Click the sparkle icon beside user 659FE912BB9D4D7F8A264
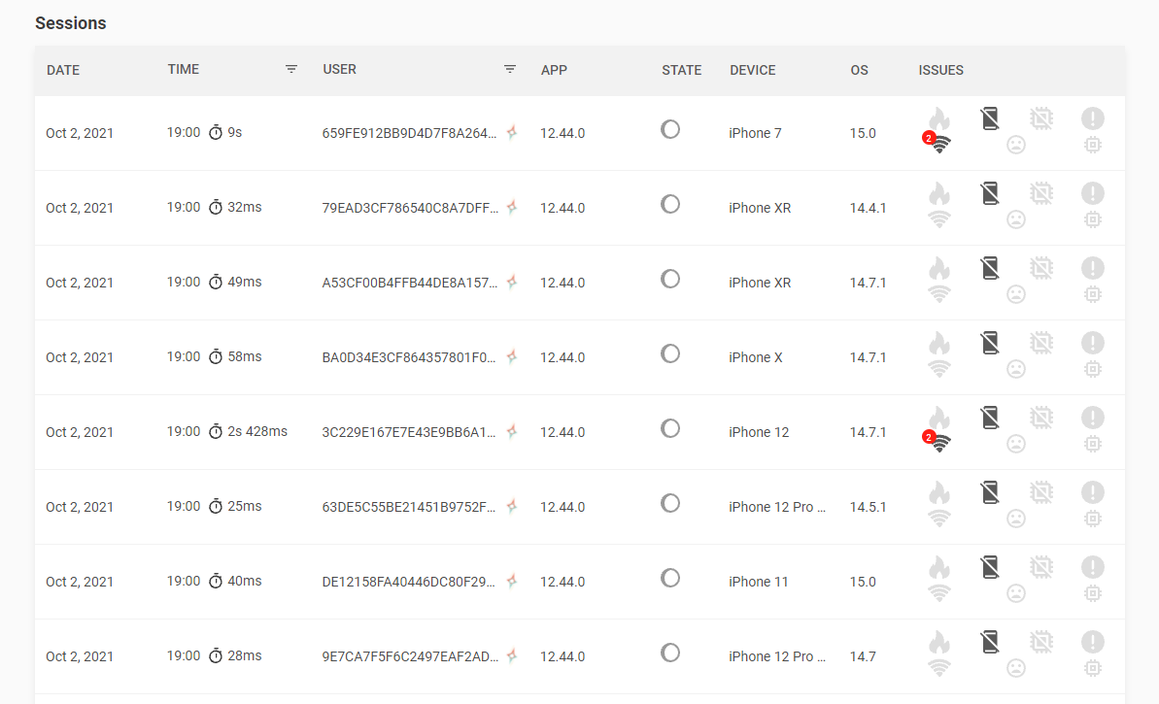 (512, 132)
